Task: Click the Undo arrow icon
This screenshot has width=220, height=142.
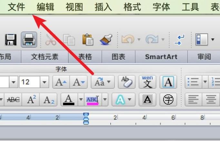Action: pyautogui.click(x=128, y=39)
